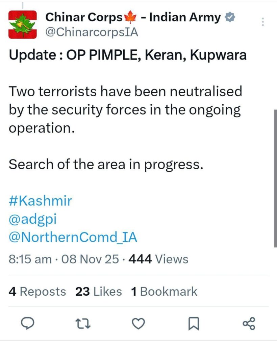
Task: Click the 444 Views count
Action: [158, 259]
